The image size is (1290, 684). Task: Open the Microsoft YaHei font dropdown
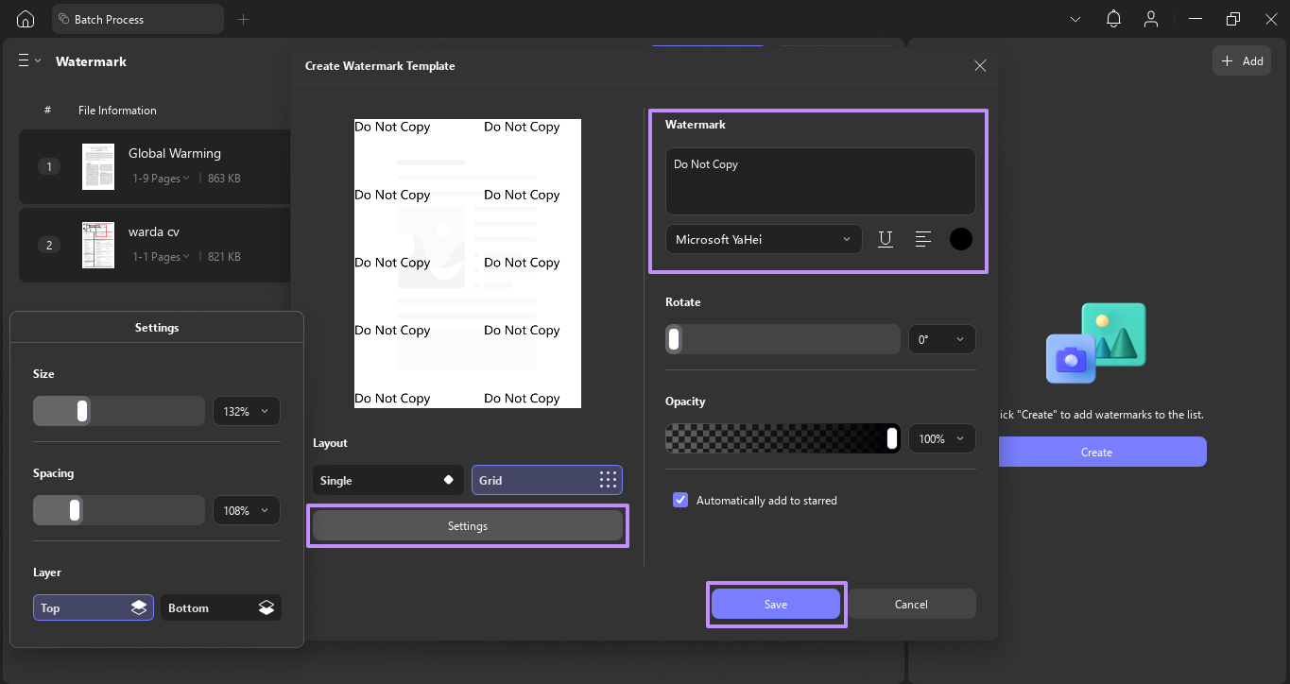click(x=763, y=239)
